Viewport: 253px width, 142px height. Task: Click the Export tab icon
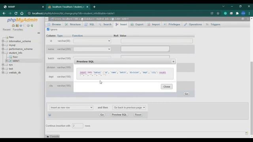132,24
